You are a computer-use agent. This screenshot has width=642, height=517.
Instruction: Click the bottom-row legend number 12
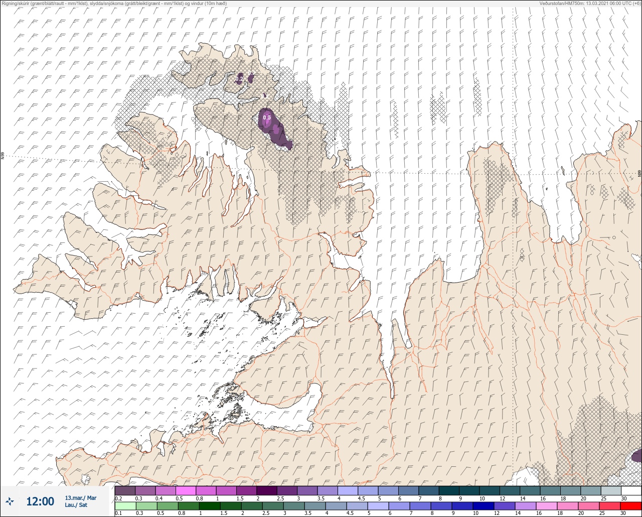[x=497, y=513]
